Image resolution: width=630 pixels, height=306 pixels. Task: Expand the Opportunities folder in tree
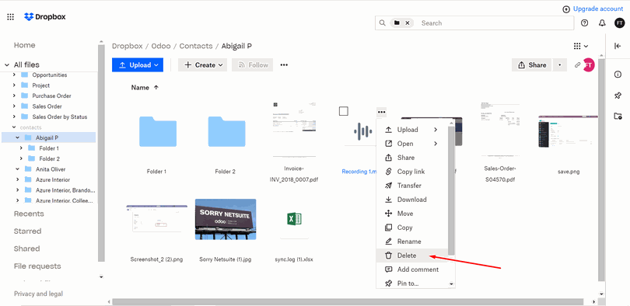[x=14, y=75]
